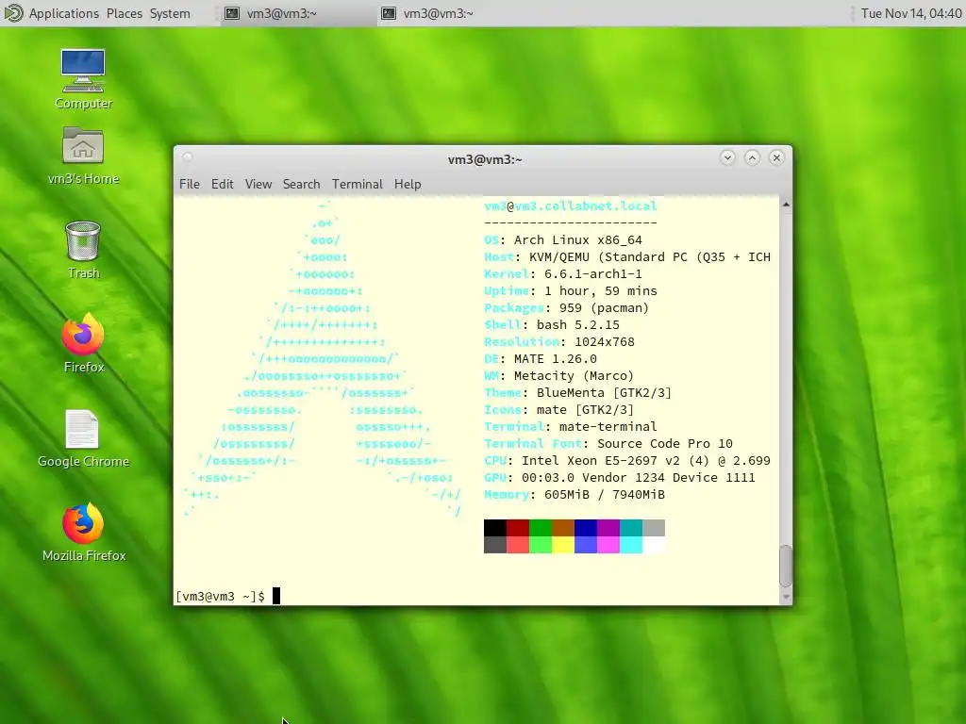The width and height of the screenshot is (966, 724).
Task: Click the magenta color block in bottom row
Action: coord(608,545)
